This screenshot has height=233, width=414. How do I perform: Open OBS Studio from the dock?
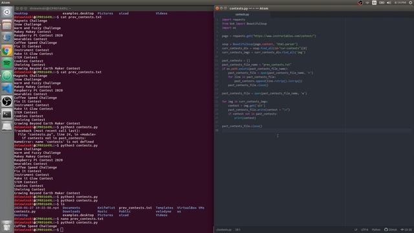(7, 101)
